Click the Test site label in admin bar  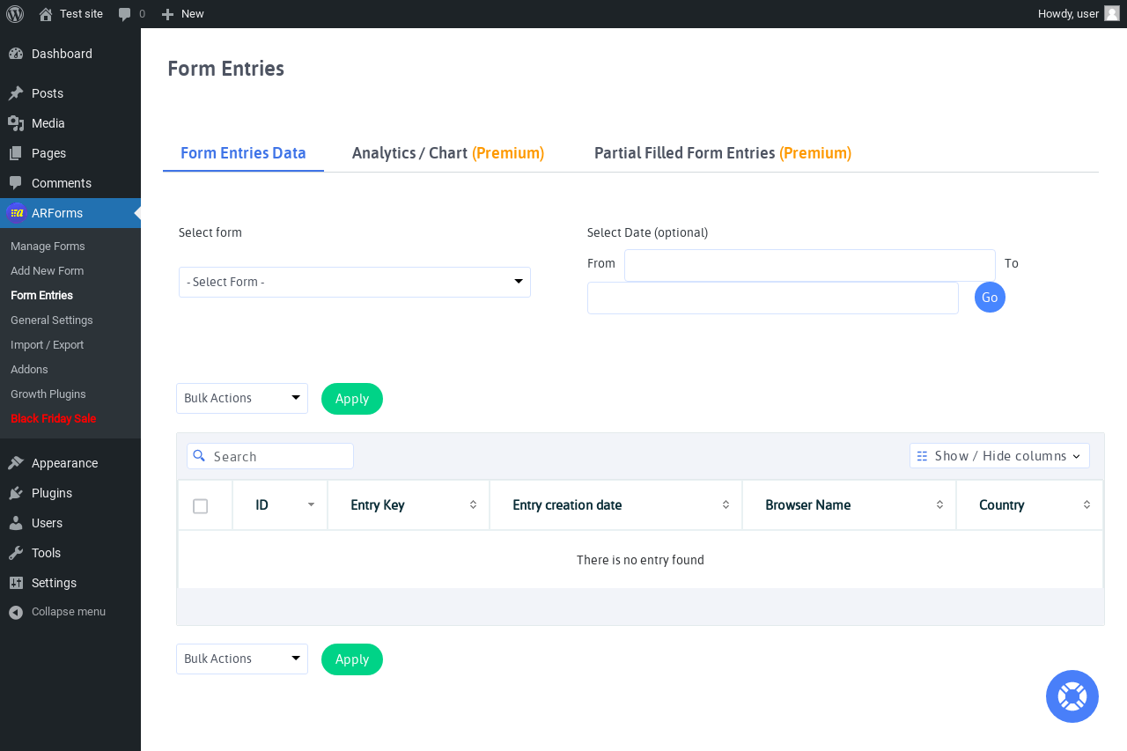click(81, 14)
